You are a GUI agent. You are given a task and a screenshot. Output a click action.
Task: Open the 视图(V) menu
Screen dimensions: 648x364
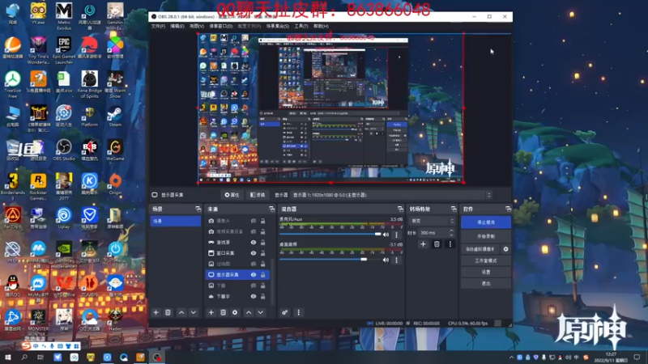point(196,26)
